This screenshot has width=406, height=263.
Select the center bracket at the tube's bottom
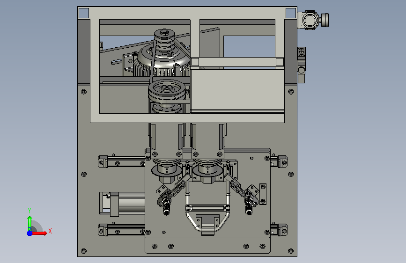(x=207, y=224)
